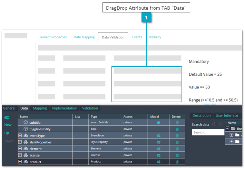The image size is (245, 169).
Task: Click the Search data input field
Action: (x=208, y=132)
